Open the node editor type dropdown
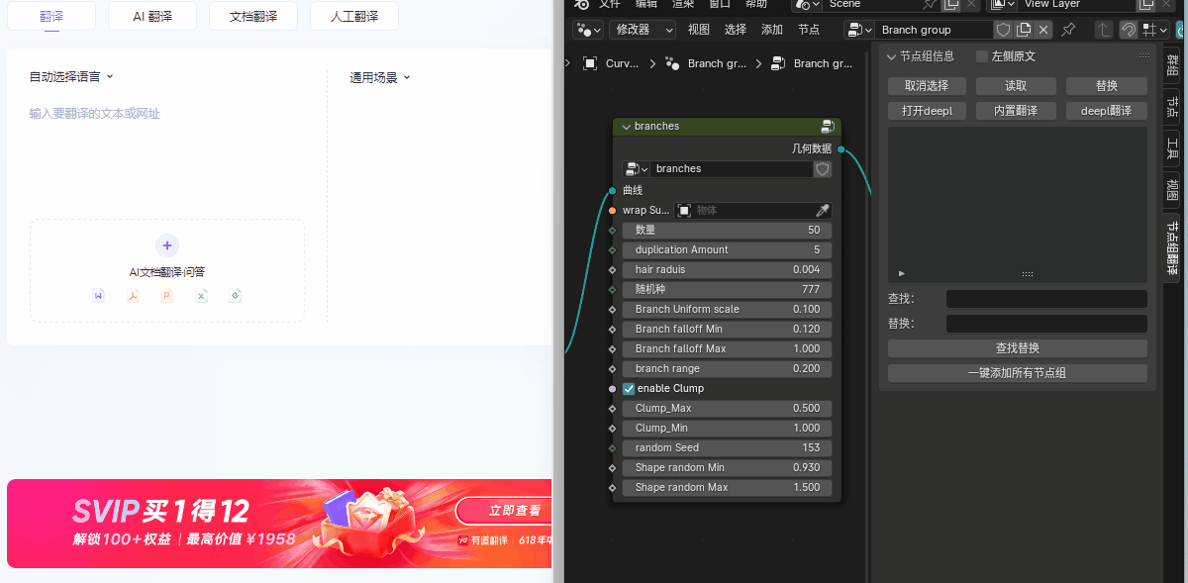The image size is (1188, 583). click(x=588, y=30)
